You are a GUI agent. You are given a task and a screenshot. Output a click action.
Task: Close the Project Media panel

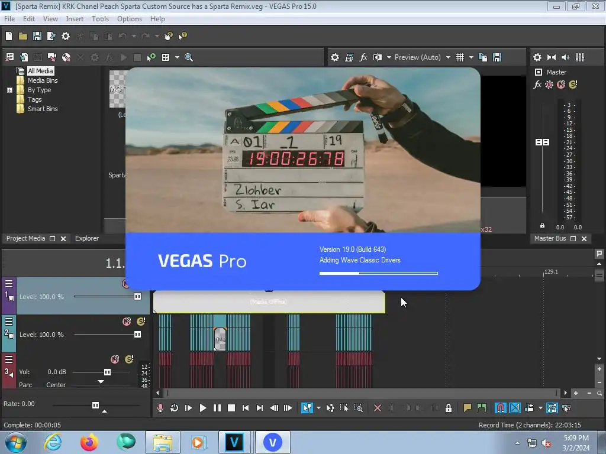pyautogui.click(x=63, y=239)
